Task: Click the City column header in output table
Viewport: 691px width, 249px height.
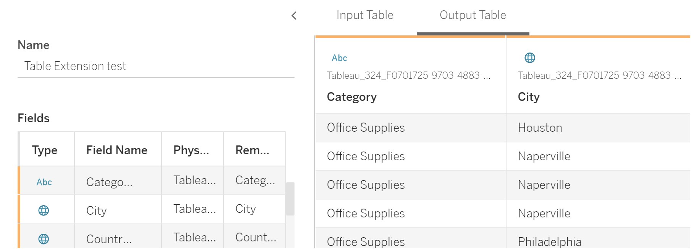Action: click(529, 97)
